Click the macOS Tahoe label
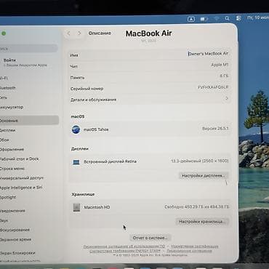This screenshot has height=269, width=269. [x=96, y=129]
